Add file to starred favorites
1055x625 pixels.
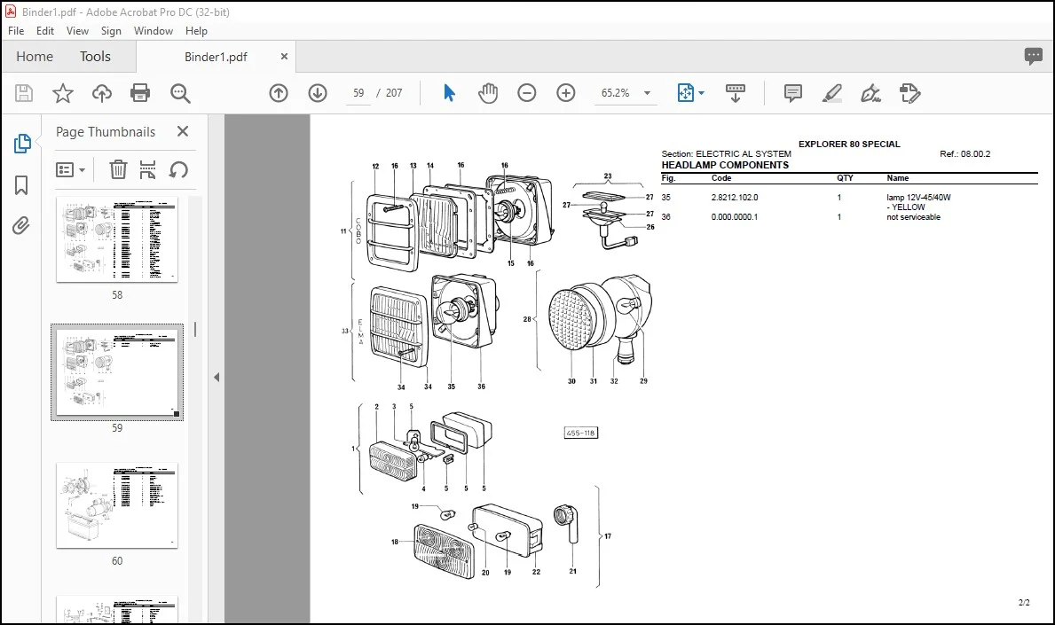pos(63,93)
